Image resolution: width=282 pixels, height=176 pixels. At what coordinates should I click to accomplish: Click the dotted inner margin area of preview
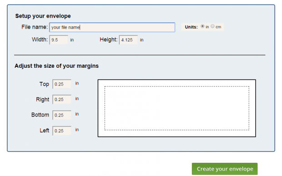(x=177, y=108)
